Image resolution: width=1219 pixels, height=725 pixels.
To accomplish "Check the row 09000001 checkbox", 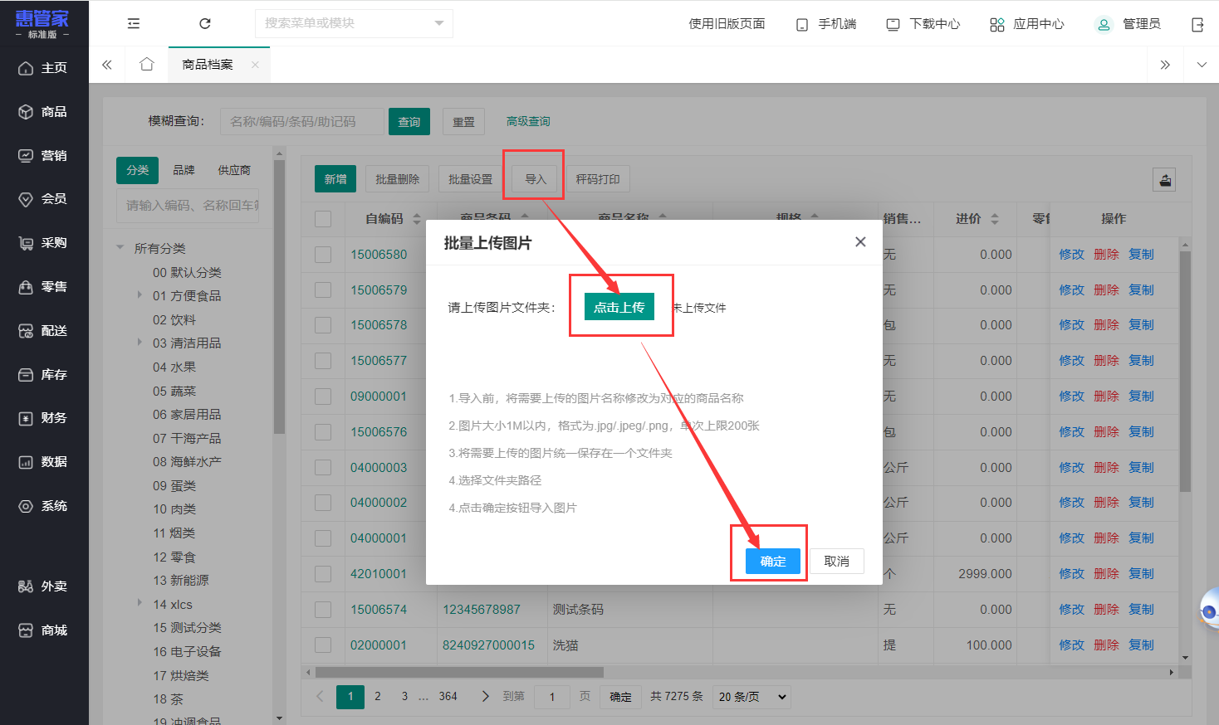I will click(323, 397).
